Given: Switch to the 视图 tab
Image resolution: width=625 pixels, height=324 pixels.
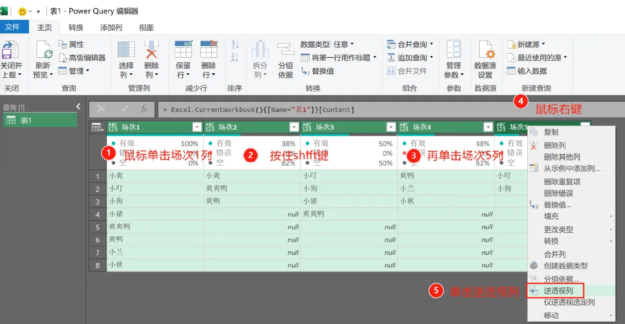Looking at the screenshot, I should pyautogui.click(x=146, y=27).
